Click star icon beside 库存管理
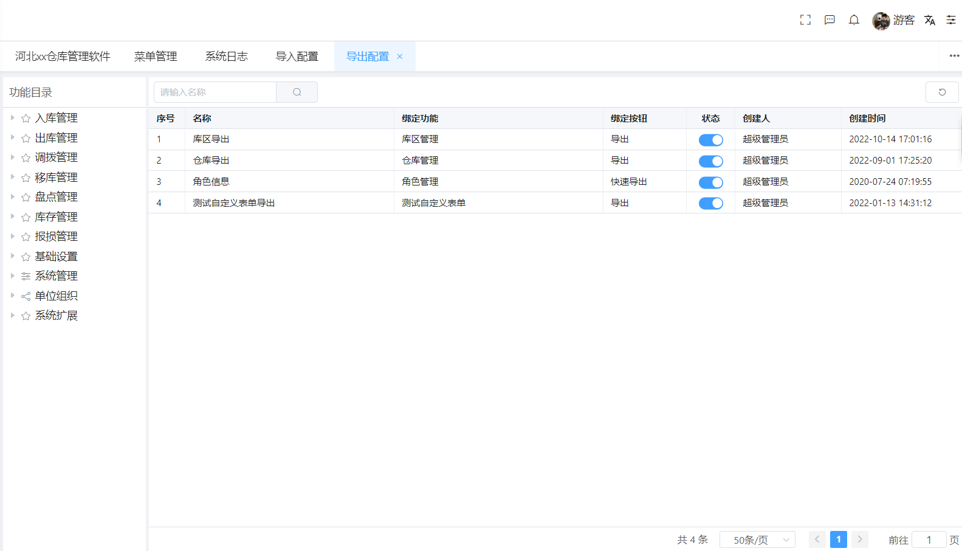The height and width of the screenshot is (551, 962). tap(26, 217)
